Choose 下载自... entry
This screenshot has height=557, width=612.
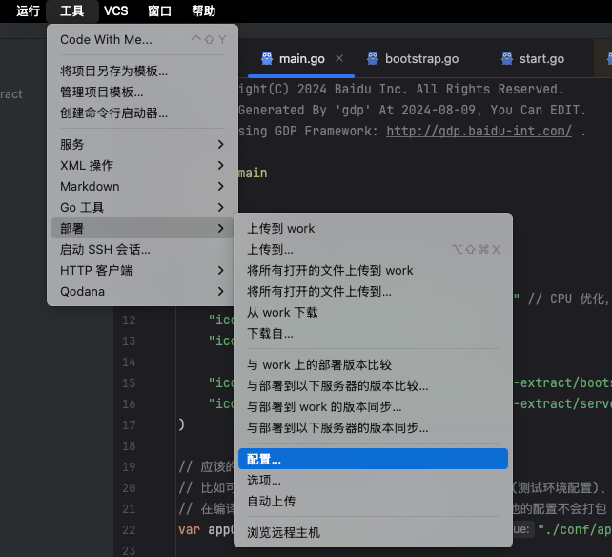click(x=373, y=334)
